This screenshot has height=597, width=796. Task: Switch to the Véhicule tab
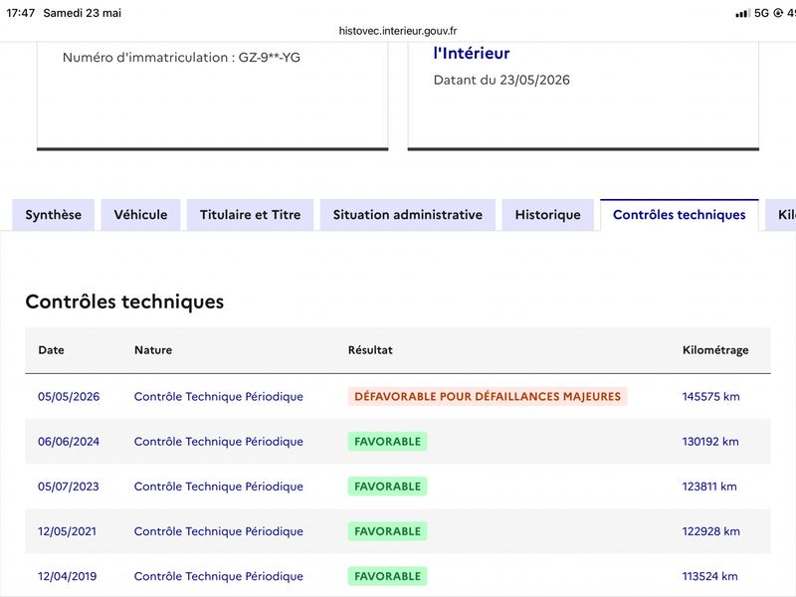click(x=140, y=215)
